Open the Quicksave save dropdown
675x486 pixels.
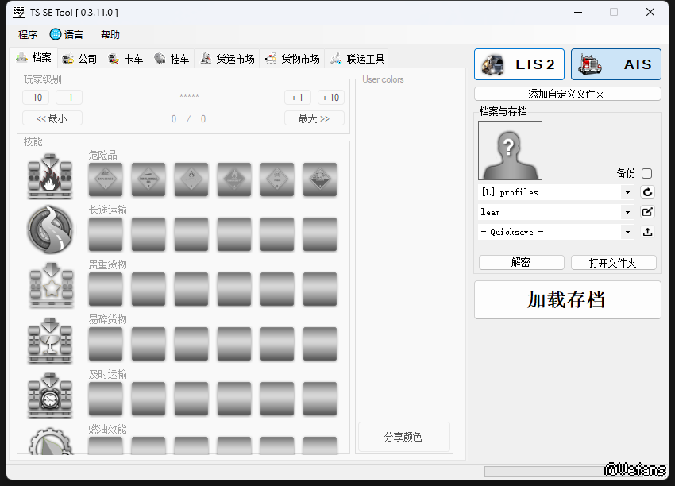point(556,232)
